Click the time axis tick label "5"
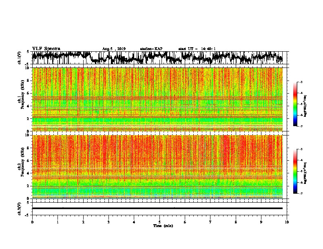Viewport: 323px width, 249px height. pyautogui.click(x=159, y=222)
